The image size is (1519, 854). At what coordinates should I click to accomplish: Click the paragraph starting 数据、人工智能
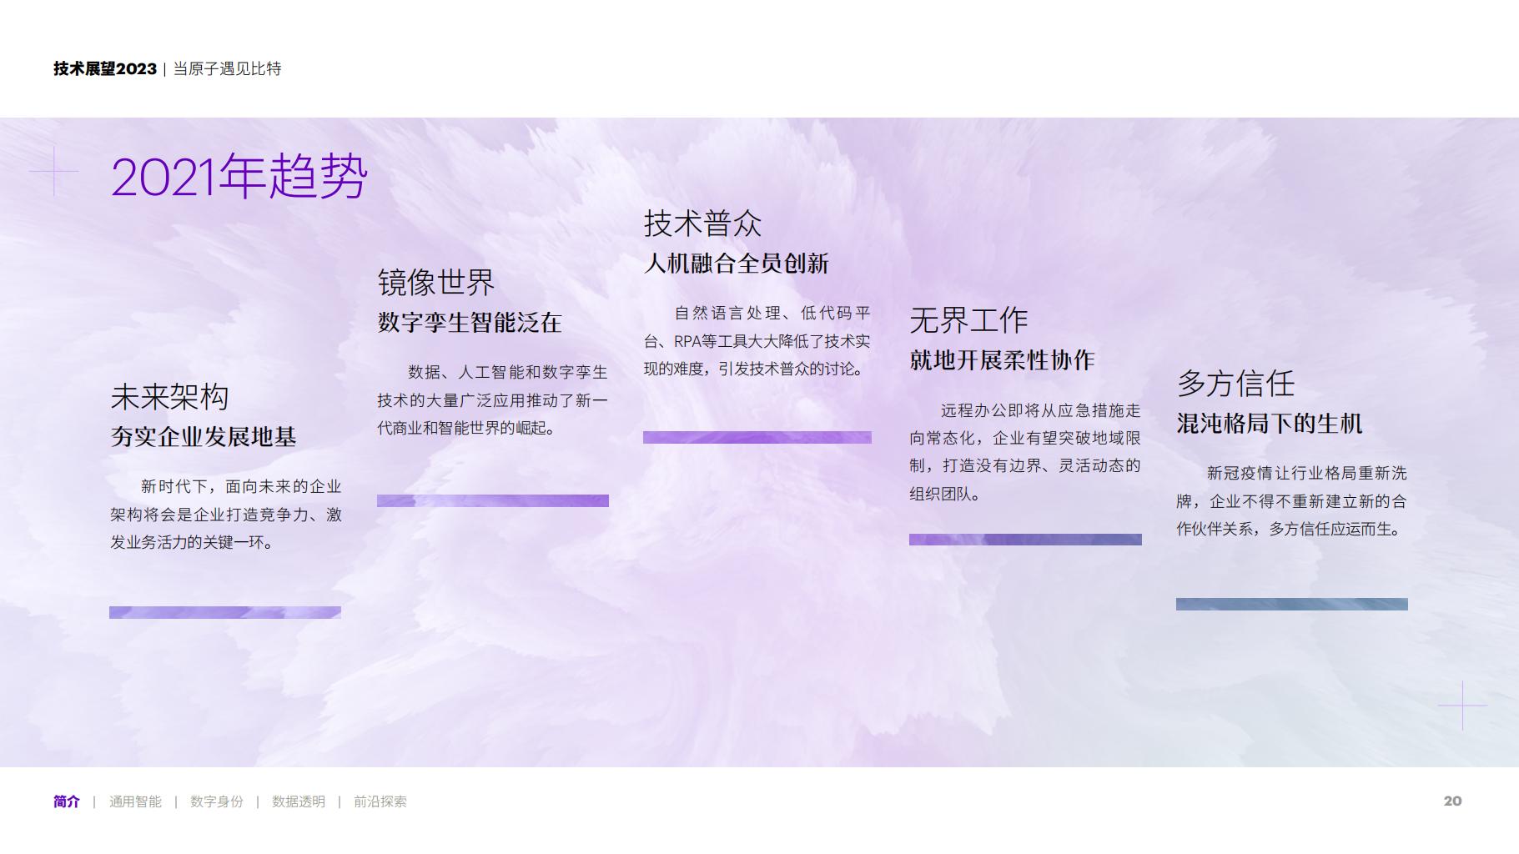tap(493, 400)
